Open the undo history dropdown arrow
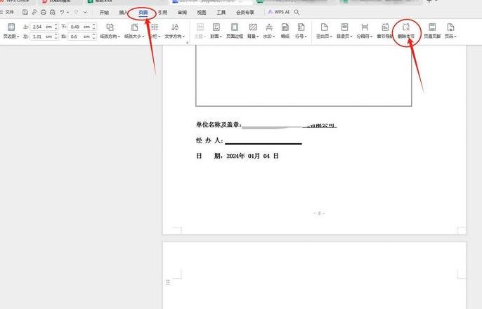482x309 pixels. (67, 13)
